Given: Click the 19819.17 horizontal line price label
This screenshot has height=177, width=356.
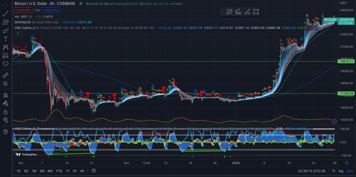Looking at the screenshot, I should click(346, 61).
